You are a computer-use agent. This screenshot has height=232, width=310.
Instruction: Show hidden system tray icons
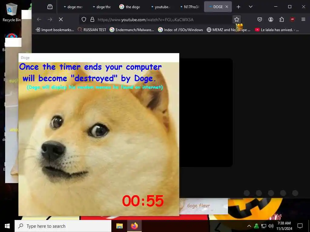[249, 226]
